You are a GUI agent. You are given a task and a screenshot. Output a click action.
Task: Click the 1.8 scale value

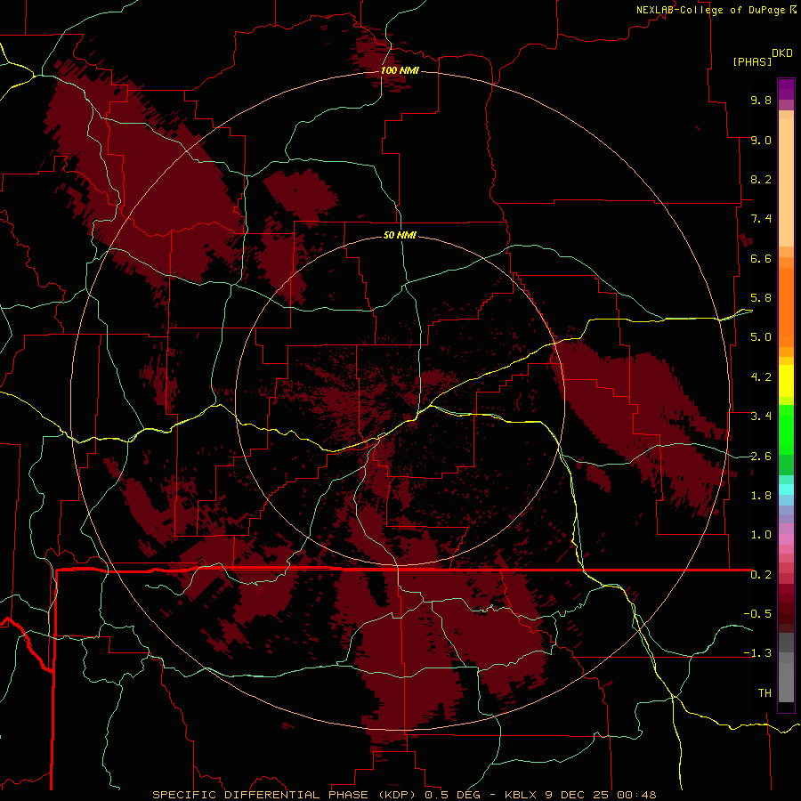[761, 496]
